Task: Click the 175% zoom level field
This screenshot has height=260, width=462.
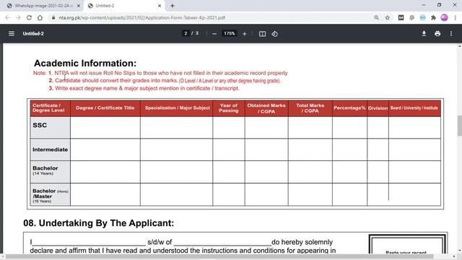Action: click(x=230, y=33)
